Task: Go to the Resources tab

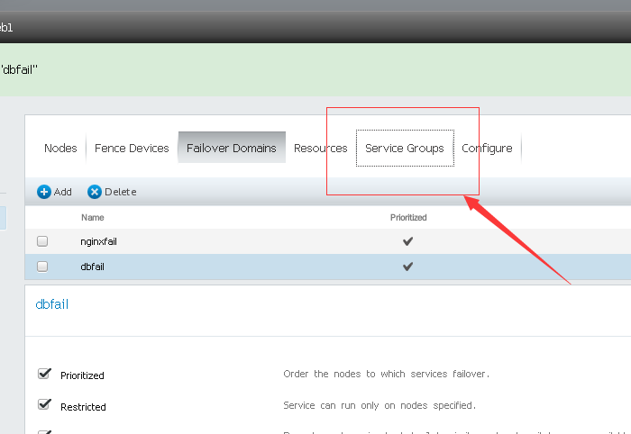Action: coord(320,149)
